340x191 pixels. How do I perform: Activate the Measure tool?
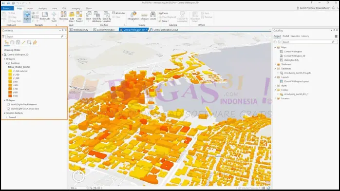(144, 17)
